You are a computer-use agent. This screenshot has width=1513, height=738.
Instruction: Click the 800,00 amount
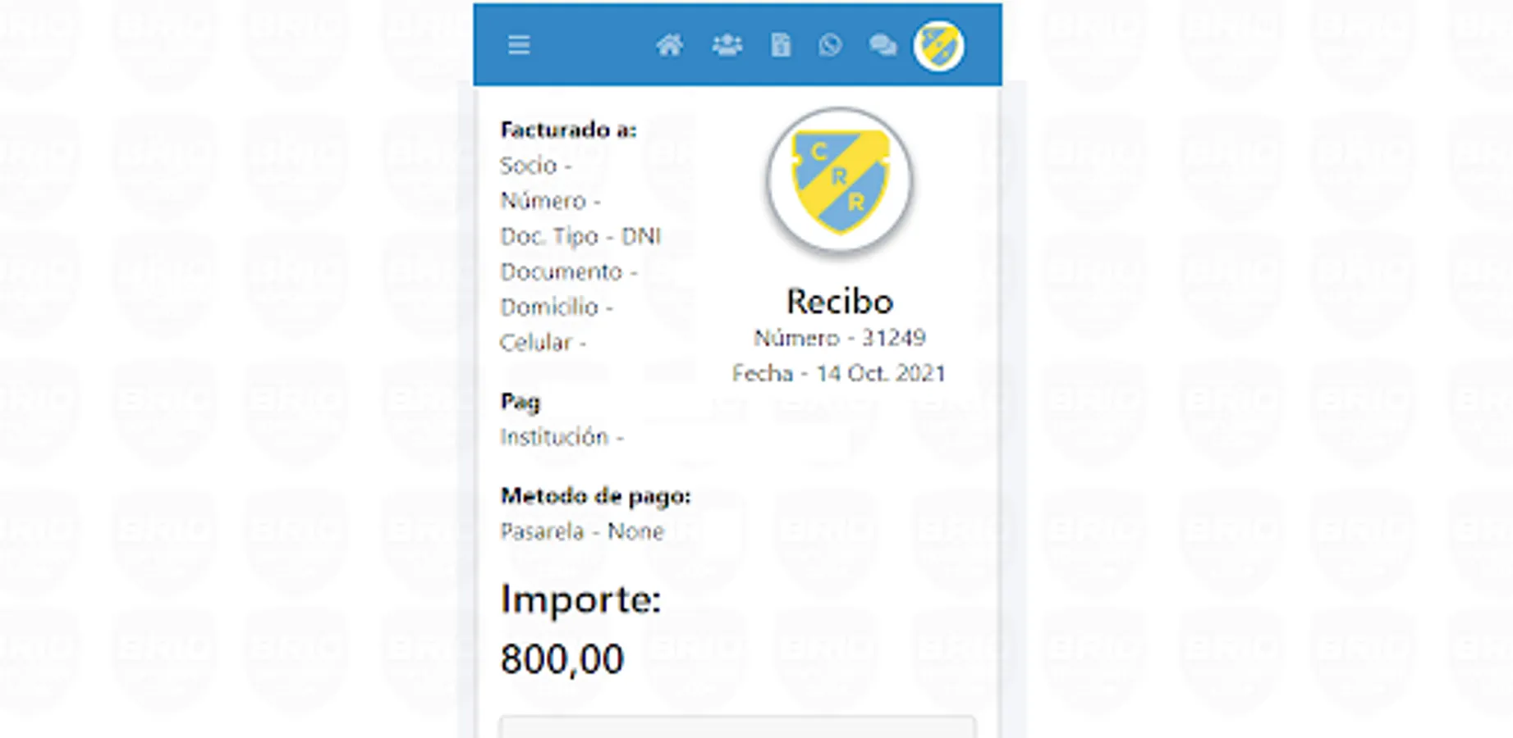pyautogui.click(x=562, y=658)
